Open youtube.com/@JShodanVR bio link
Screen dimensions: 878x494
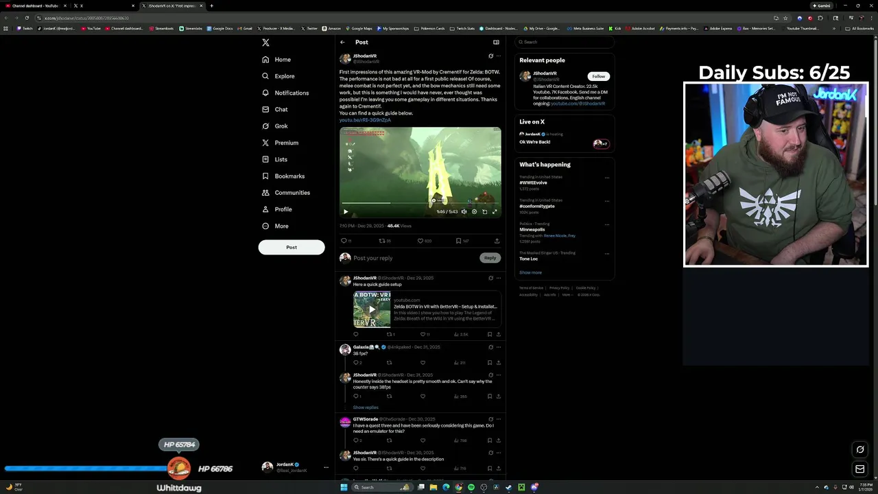click(x=578, y=104)
